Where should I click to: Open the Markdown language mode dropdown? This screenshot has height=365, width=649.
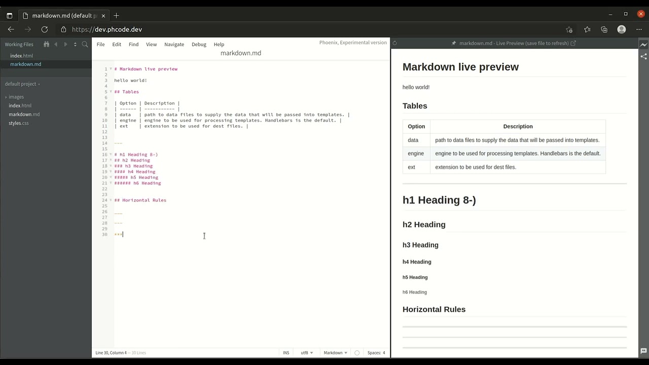(336, 353)
